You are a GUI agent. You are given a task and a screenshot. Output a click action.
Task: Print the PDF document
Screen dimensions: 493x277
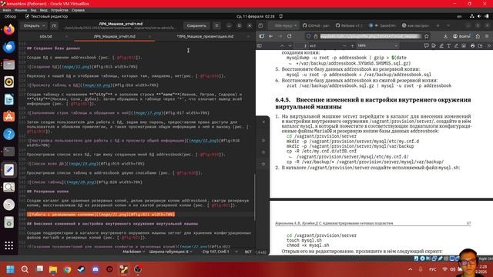point(472,45)
